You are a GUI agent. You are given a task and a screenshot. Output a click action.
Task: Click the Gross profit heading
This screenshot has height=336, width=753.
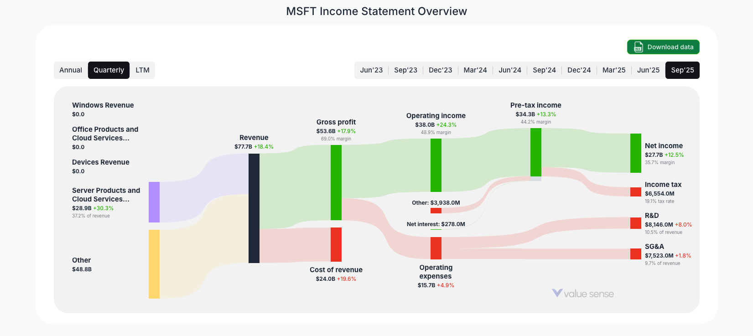[336, 122]
